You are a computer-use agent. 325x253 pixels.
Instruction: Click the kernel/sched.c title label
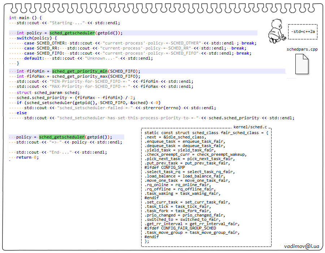click(250, 127)
